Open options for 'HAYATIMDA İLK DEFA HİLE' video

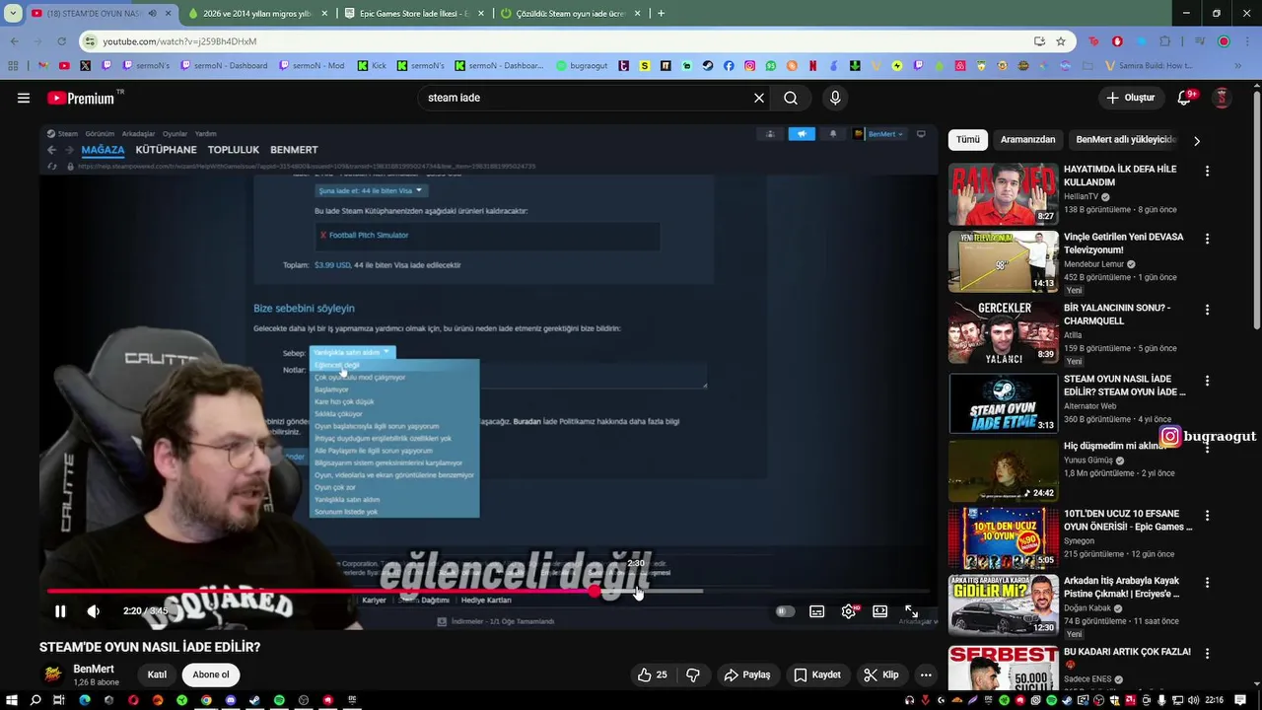tap(1207, 171)
